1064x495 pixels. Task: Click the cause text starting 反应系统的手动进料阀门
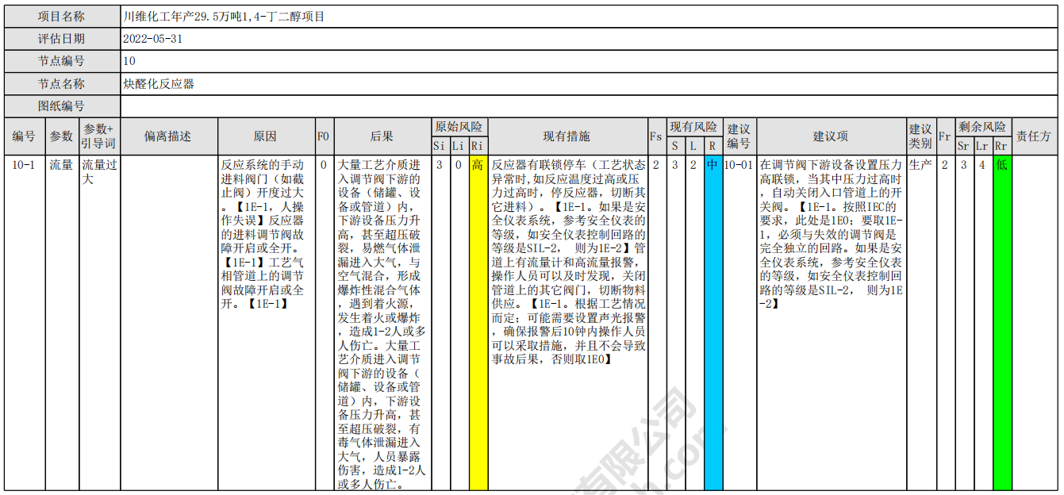pyautogui.click(x=266, y=234)
